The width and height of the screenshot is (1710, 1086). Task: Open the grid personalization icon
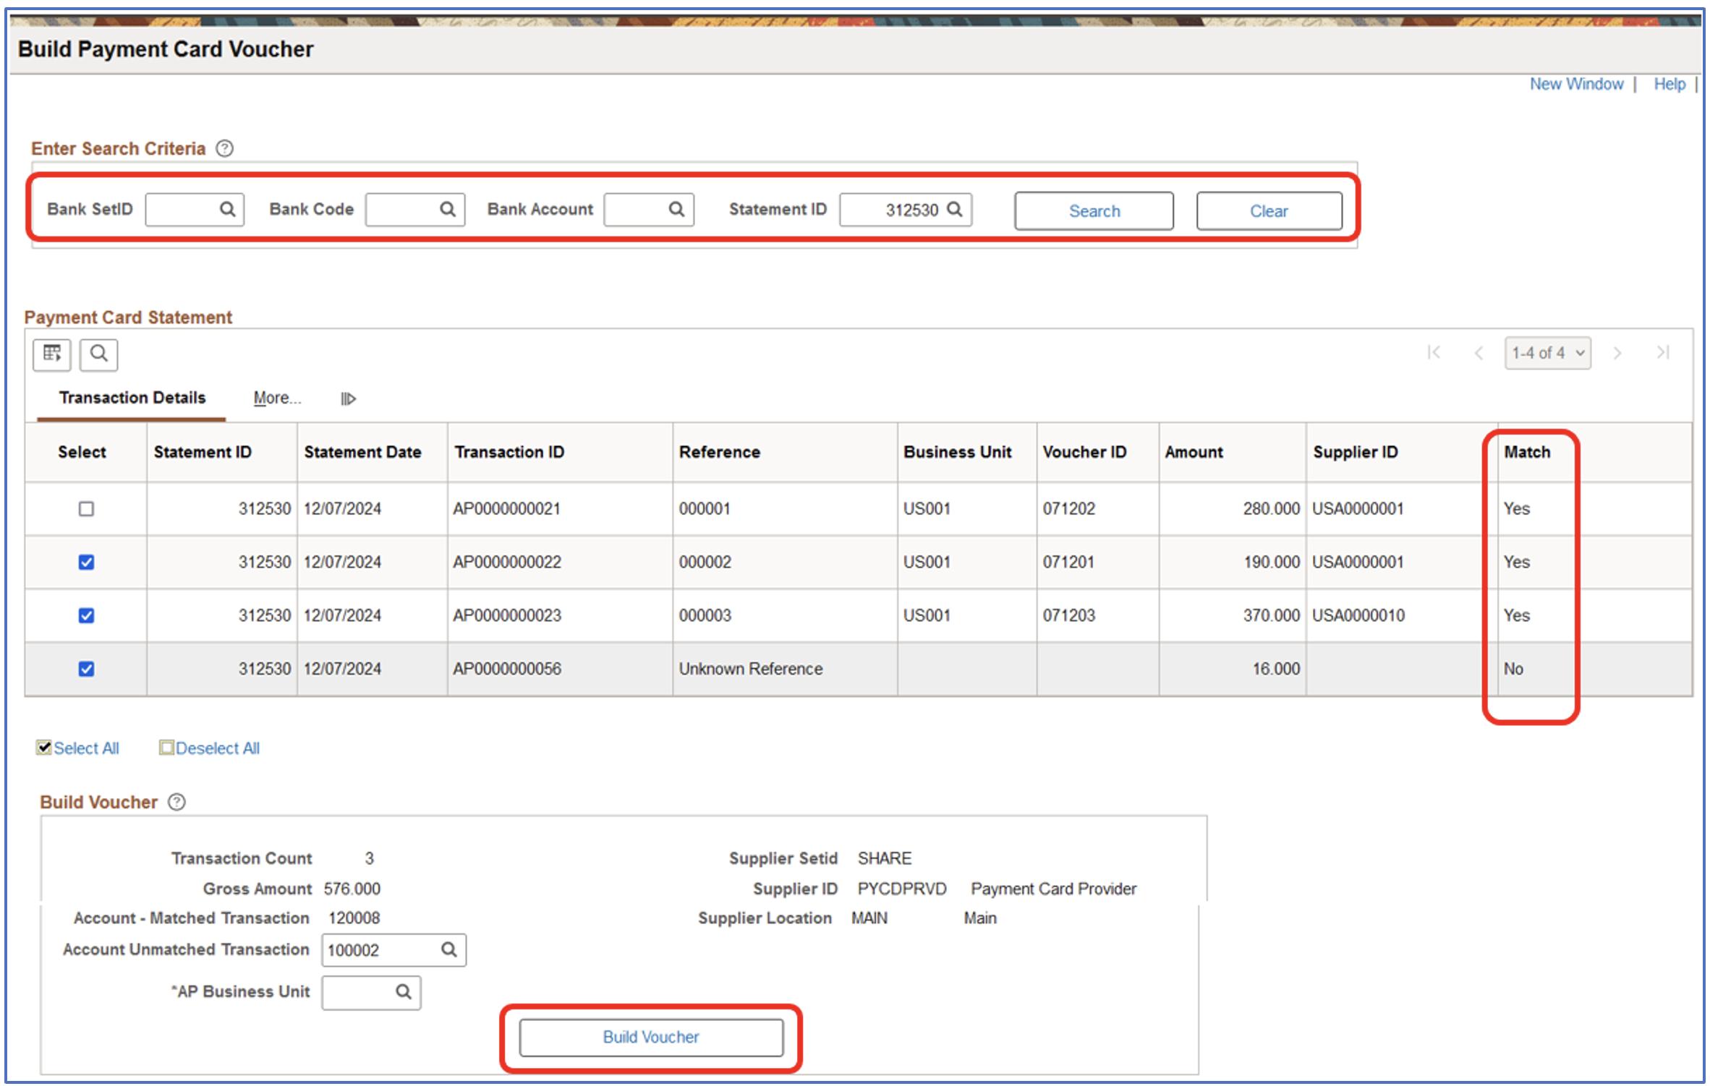51,354
